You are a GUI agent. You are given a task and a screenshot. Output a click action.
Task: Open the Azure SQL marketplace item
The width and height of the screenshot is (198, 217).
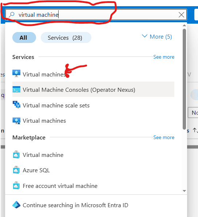[93, 170]
